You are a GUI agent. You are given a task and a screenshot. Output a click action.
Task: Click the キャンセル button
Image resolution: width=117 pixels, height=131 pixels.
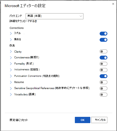point(99,120)
